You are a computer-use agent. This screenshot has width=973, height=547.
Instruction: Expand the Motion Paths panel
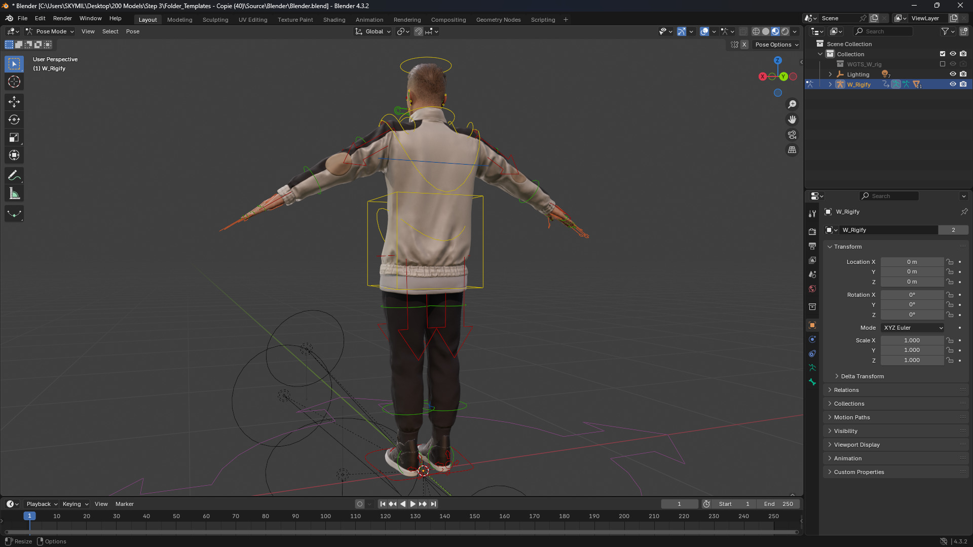tap(851, 417)
